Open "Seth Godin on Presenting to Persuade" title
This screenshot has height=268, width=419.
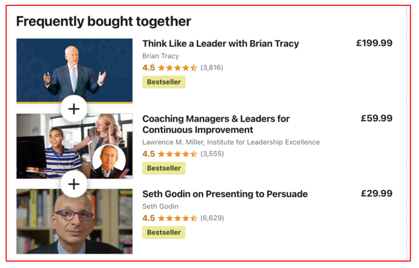(225, 194)
